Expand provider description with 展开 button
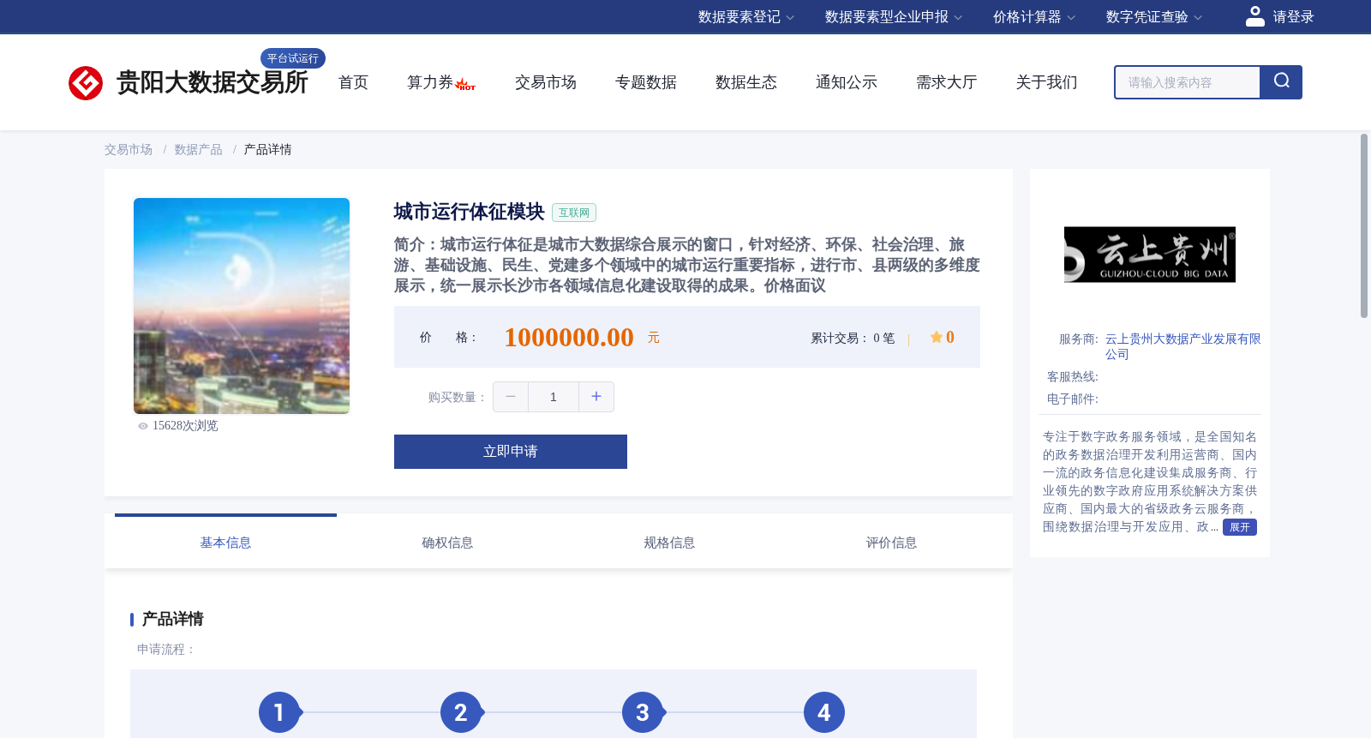The width and height of the screenshot is (1371, 738). click(1240, 527)
